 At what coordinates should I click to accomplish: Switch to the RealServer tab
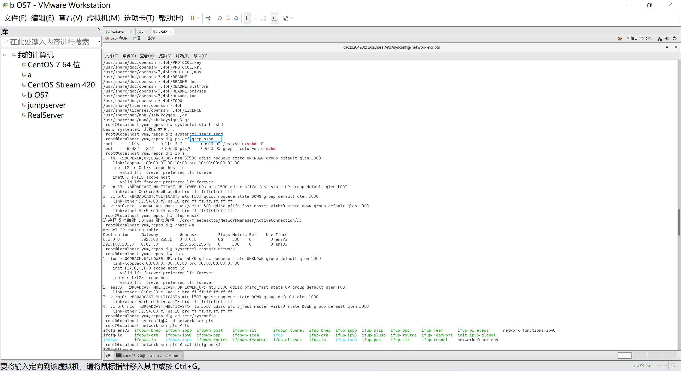[x=117, y=32]
